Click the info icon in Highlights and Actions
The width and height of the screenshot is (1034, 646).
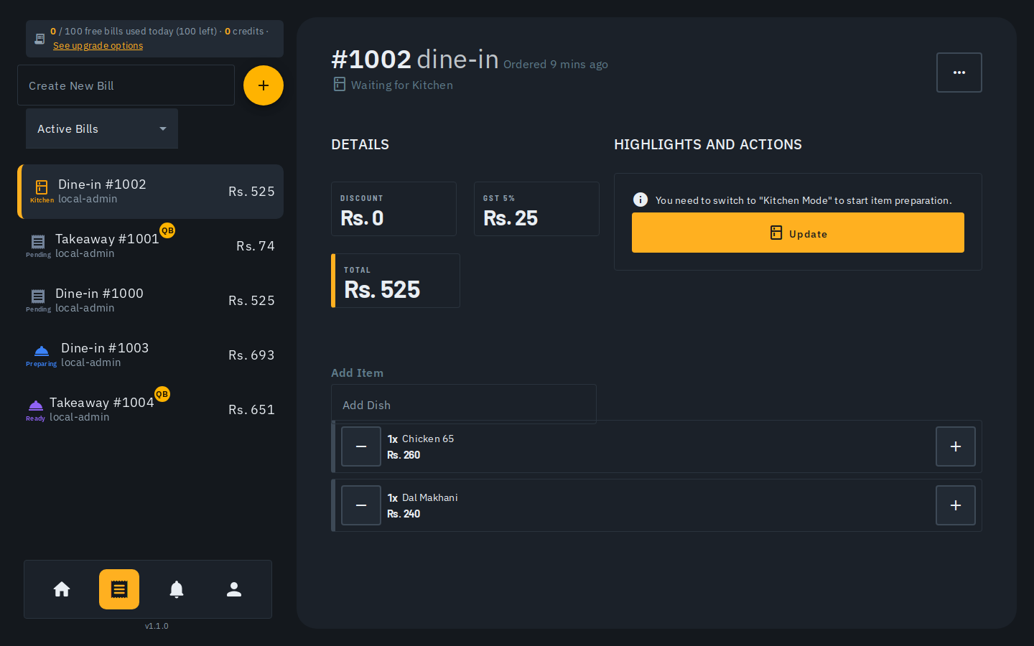(641, 200)
